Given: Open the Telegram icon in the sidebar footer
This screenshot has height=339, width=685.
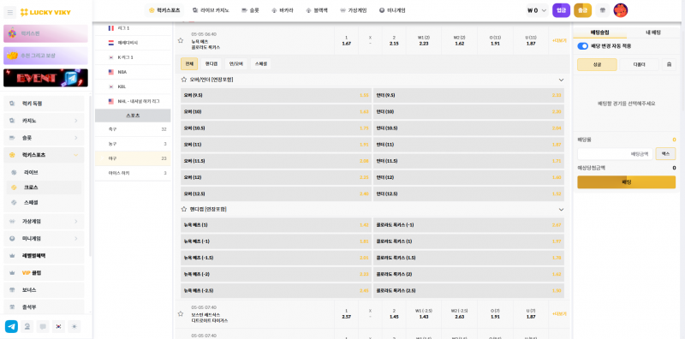Looking at the screenshot, I should [11, 326].
